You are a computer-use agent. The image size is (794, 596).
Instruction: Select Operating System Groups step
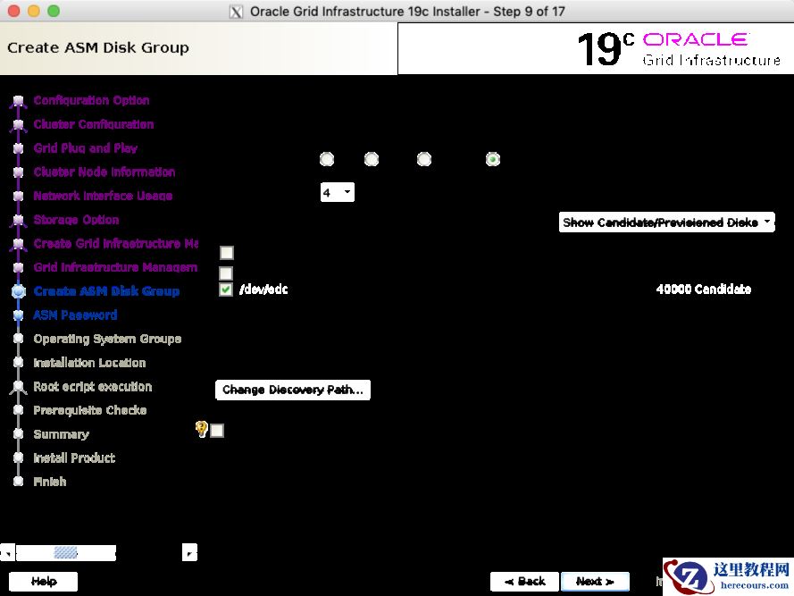[107, 339]
